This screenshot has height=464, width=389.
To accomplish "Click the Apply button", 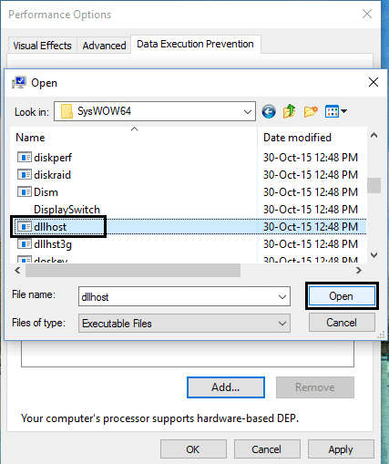I will coord(341,449).
